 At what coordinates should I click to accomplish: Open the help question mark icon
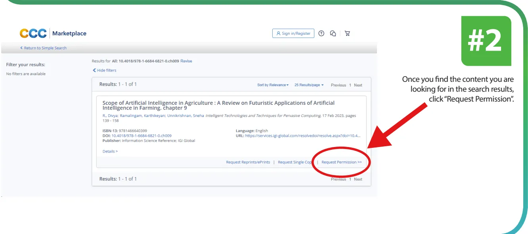(x=321, y=34)
